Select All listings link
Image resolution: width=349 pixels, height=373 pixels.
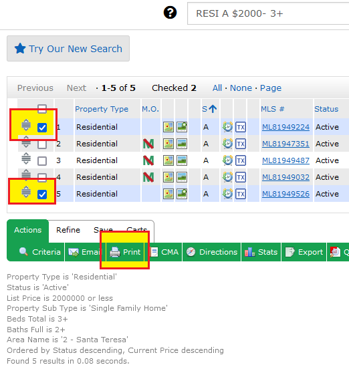pos(217,88)
